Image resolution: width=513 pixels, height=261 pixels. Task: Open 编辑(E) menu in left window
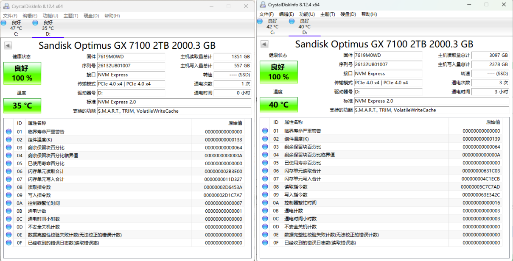(30, 16)
